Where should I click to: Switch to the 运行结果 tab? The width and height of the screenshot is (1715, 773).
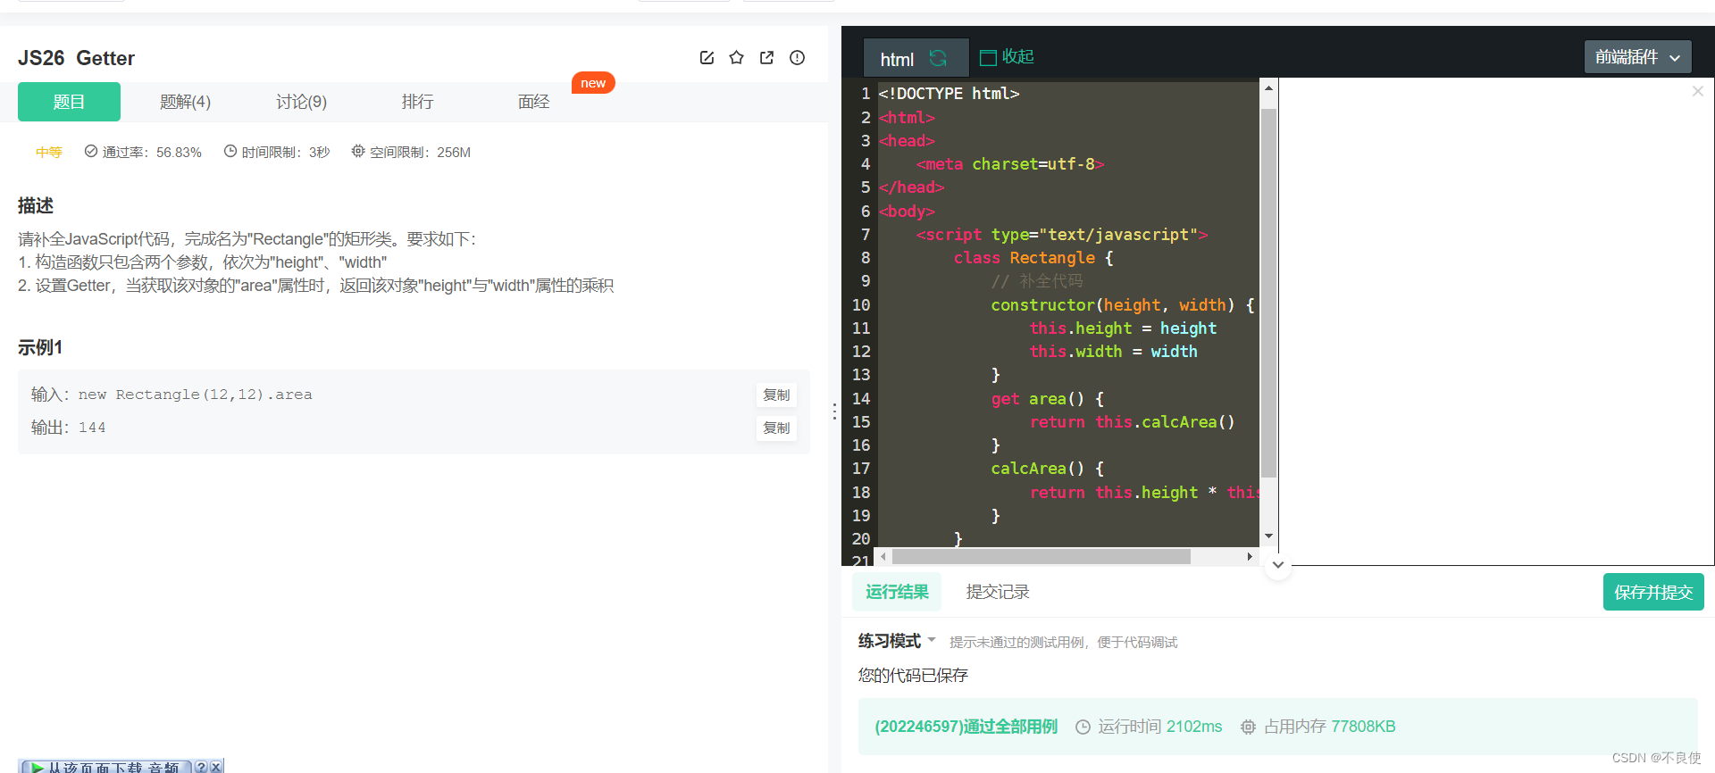(897, 592)
